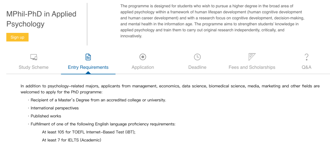Viewport: 330px width, 151px height.
Task: Click the Published works bullet
Action: pos(44,116)
